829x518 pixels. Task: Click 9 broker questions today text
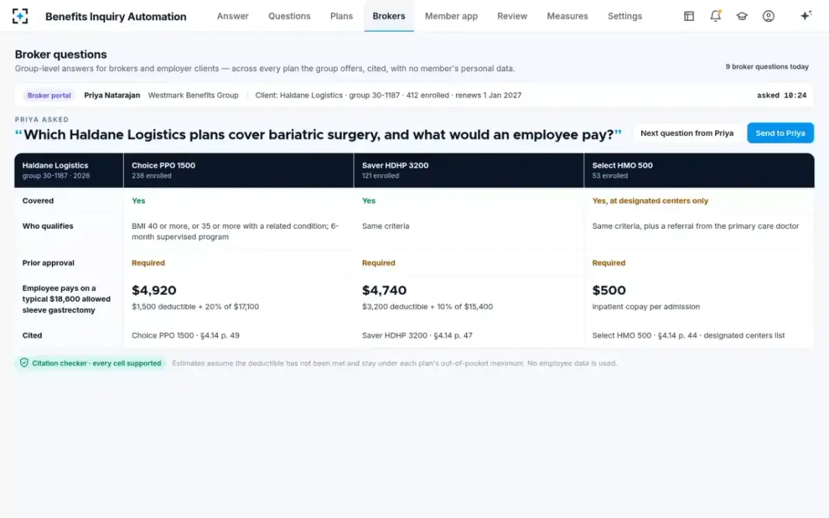(767, 67)
